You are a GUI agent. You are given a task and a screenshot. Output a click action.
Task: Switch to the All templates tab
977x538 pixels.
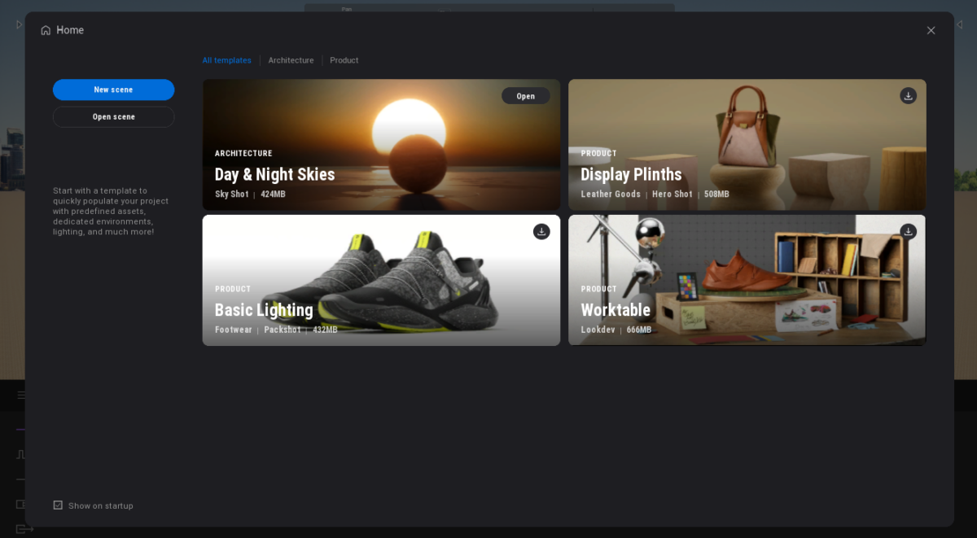tap(226, 60)
